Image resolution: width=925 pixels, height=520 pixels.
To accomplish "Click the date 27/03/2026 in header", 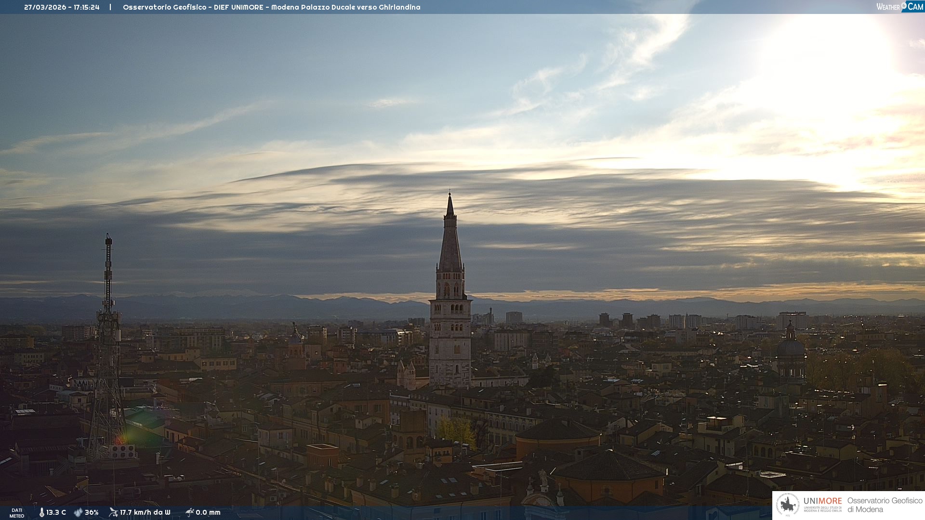I will tap(45, 7).
